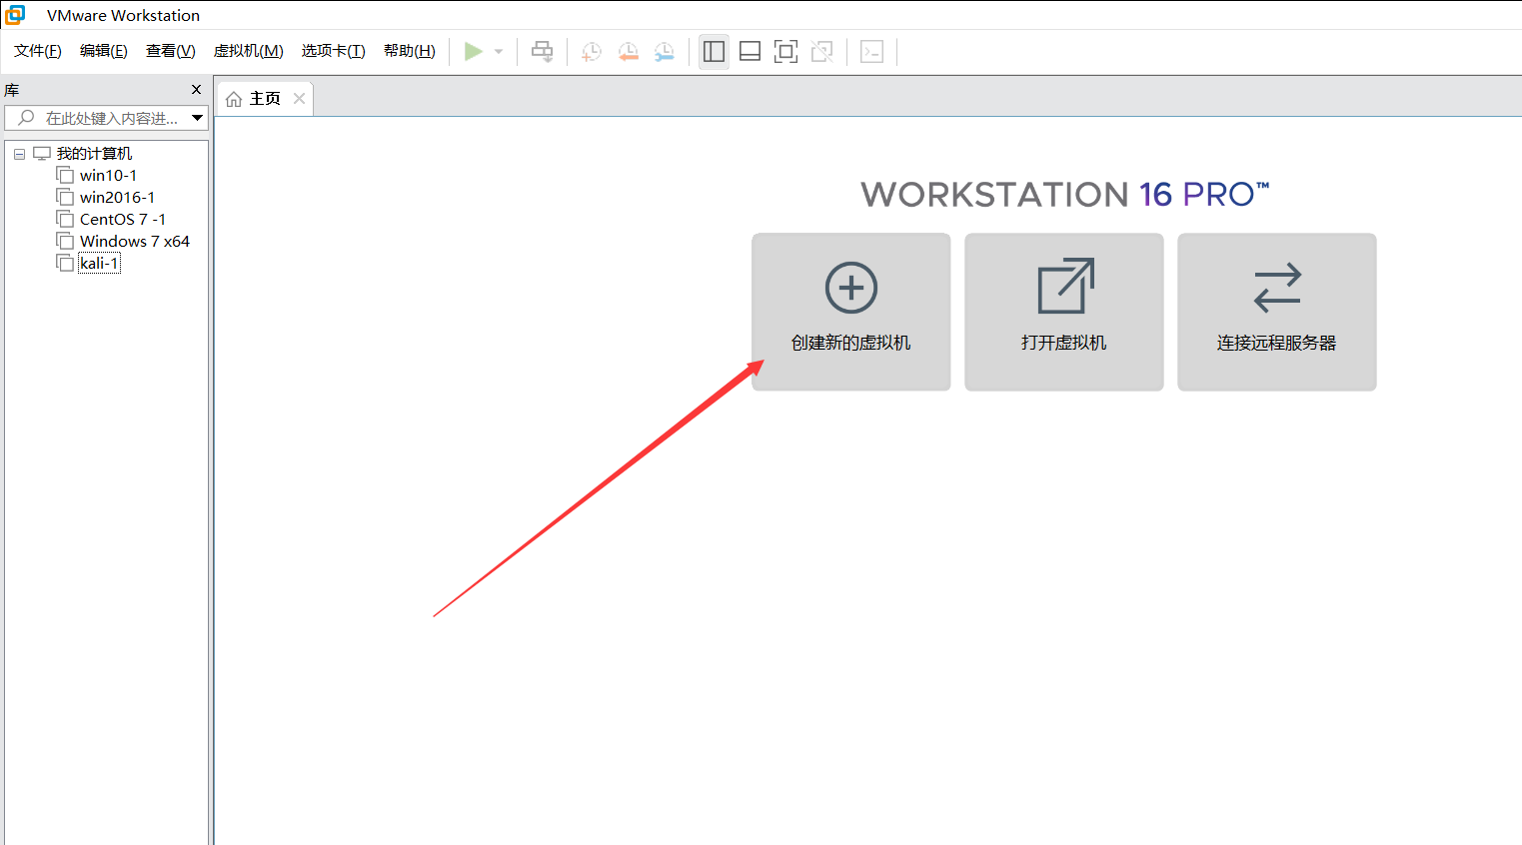Click the 我的计算机 monitor icon
Screen dimensions: 1522x845
42,153
